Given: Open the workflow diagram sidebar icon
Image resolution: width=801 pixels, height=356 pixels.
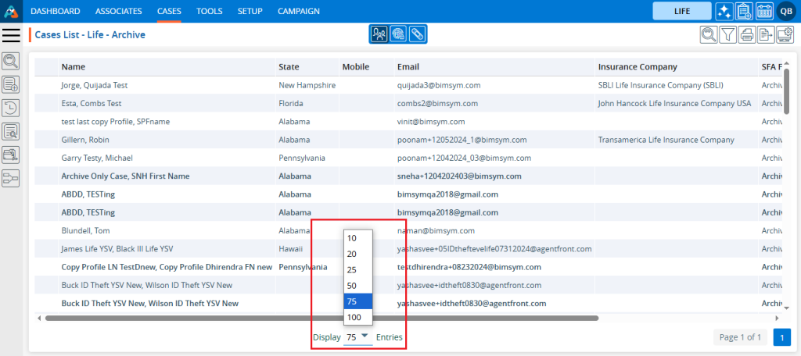Looking at the screenshot, I should pos(11,179).
